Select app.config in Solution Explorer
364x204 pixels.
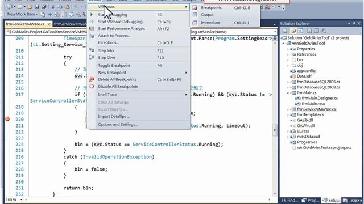click(306, 71)
